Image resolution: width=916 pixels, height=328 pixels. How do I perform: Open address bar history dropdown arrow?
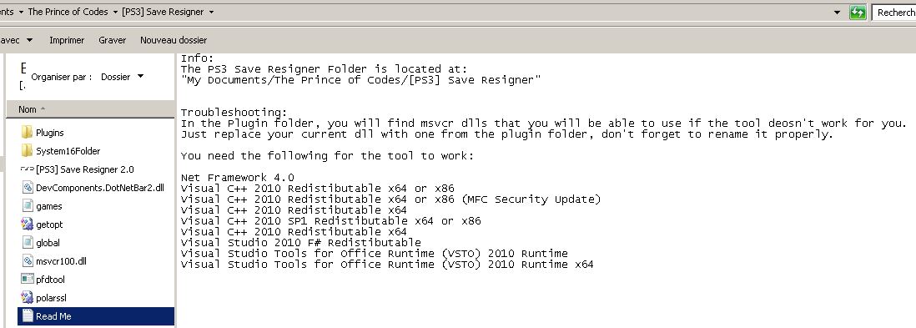[x=837, y=13]
